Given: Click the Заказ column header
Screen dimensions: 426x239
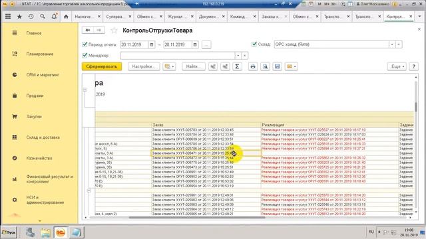Looking at the screenshot, I should pos(206,125).
